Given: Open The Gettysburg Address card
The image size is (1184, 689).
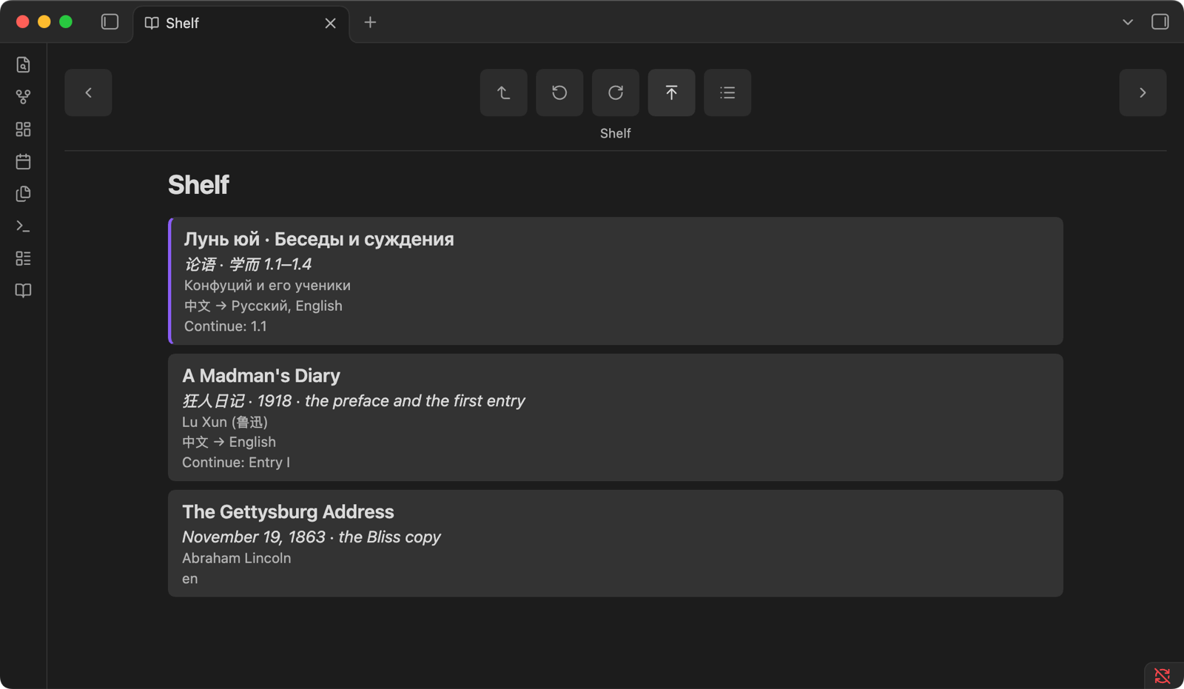Looking at the screenshot, I should [616, 543].
